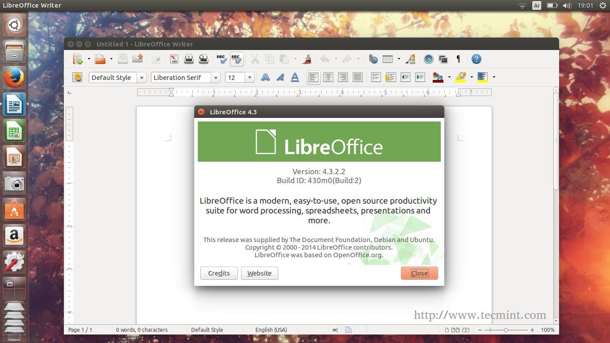The height and width of the screenshot is (343, 610).
Task: Switch to book view layout
Action: (x=466, y=330)
